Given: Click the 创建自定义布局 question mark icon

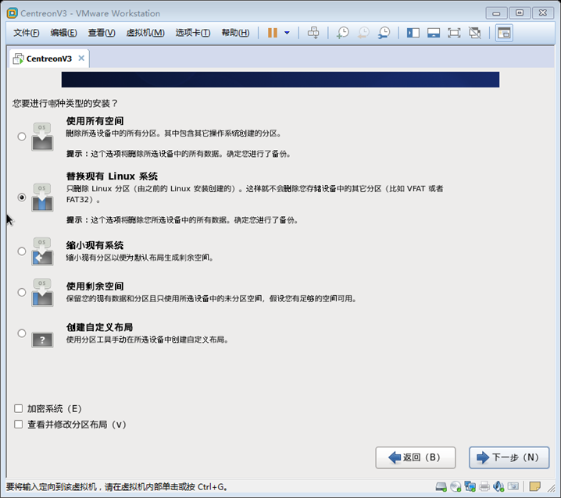Looking at the screenshot, I should coord(42,340).
